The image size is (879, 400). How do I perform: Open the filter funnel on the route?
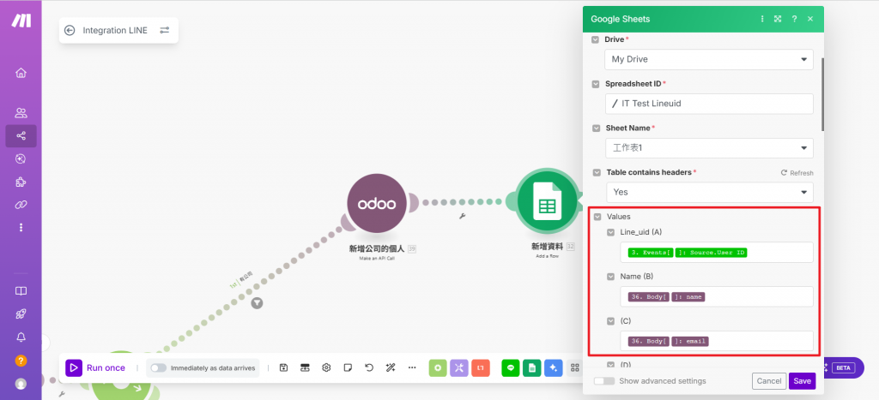257,302
